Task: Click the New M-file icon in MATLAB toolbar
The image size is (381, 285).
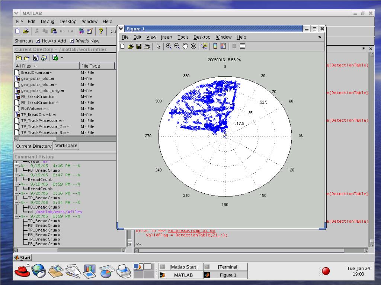Action: (x=17, y=31)
